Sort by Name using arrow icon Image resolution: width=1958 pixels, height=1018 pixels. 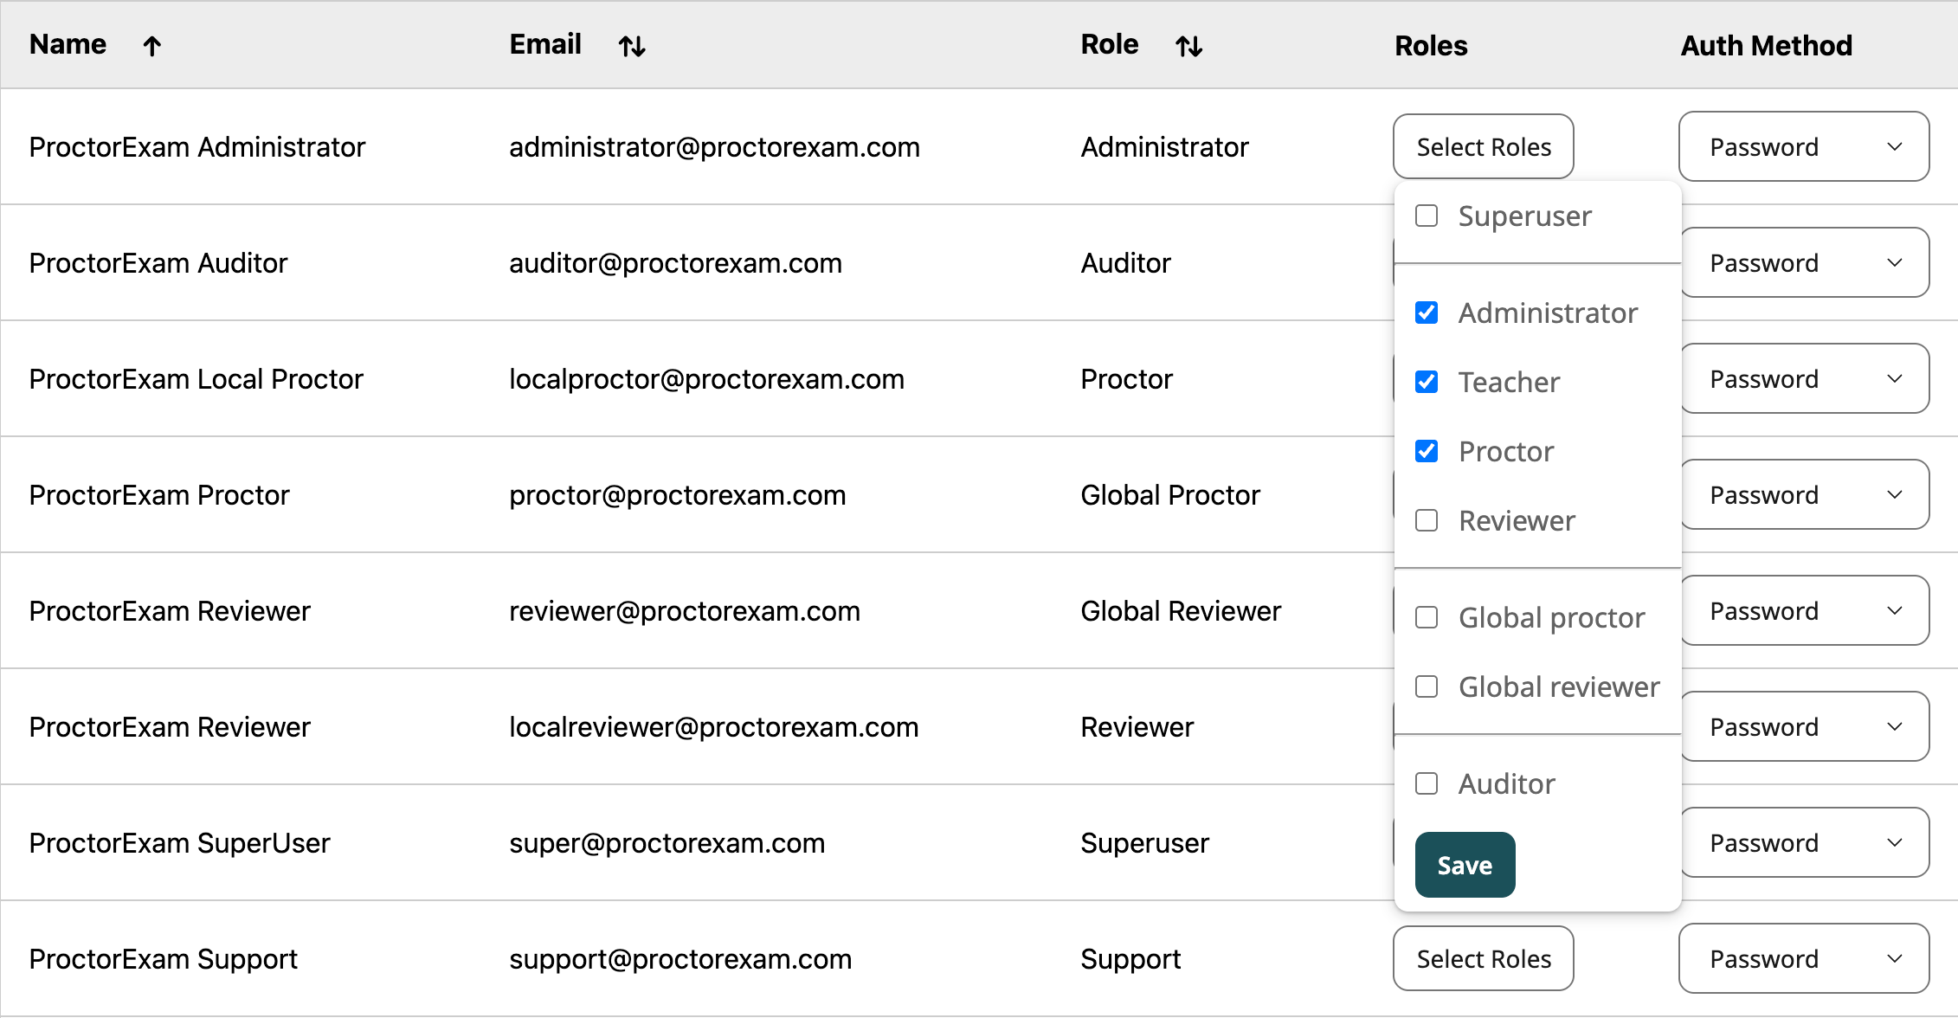[x=152, y=46]
